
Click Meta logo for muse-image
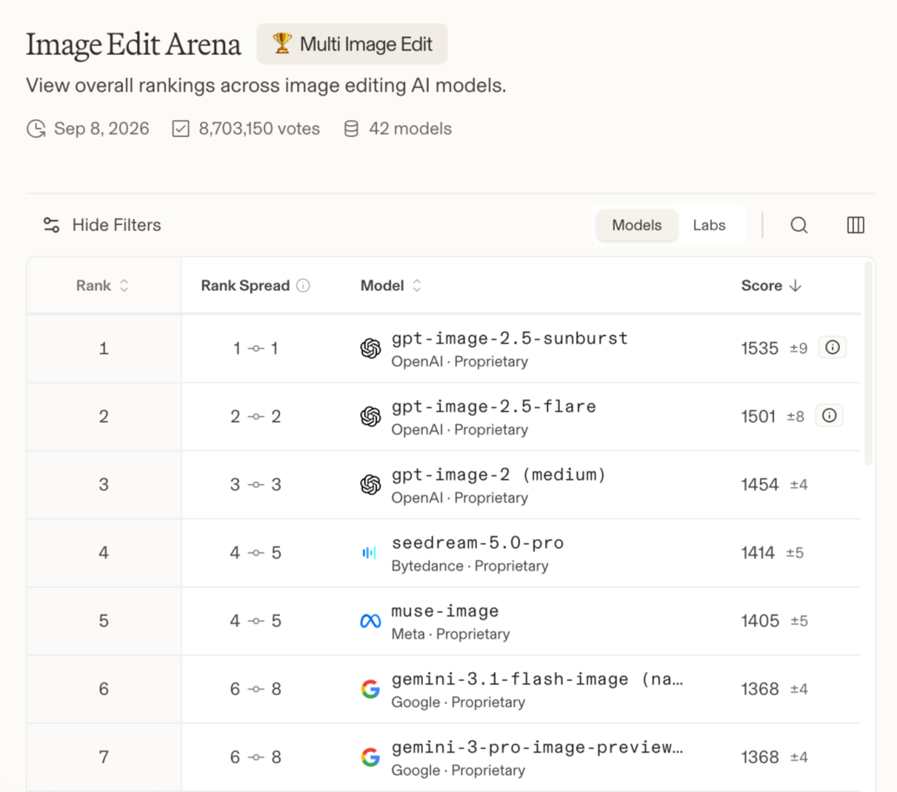point(371,621)
